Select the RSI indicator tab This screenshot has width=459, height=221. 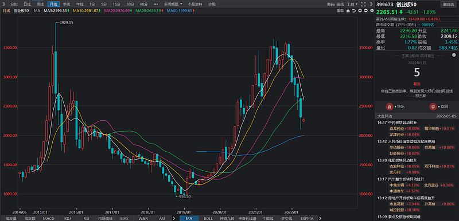coord(87,218)
